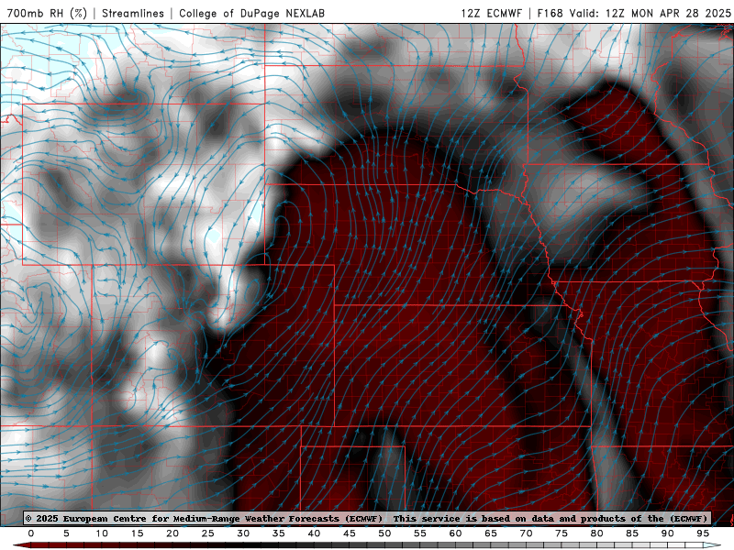Screen dimensions: 734x550
Task: Click the "95" value on the legend
Action: 703,533
